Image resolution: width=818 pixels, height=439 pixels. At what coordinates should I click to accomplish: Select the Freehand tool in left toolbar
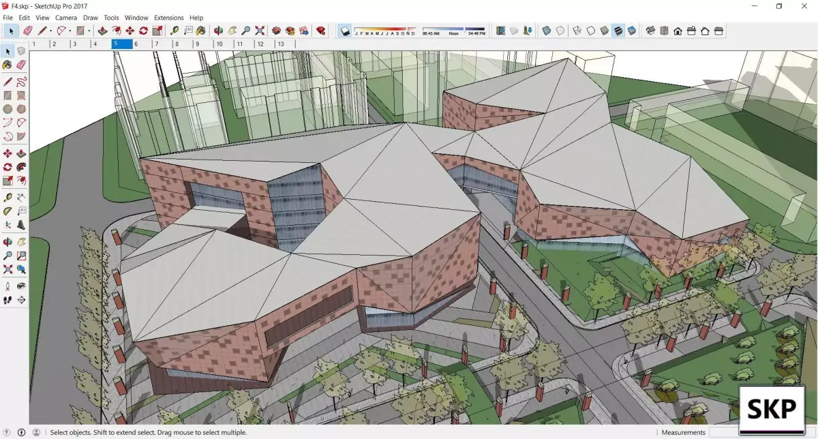[22, 82]
